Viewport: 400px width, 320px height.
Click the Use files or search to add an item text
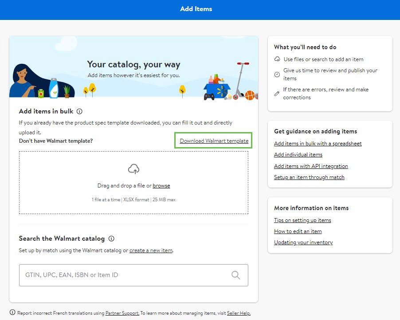click(323, 59)
